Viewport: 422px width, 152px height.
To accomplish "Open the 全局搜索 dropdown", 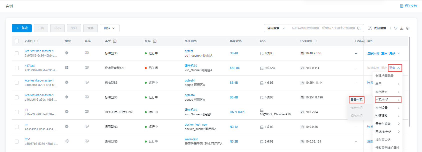I will pyautogui.click(x=276, y=28).
